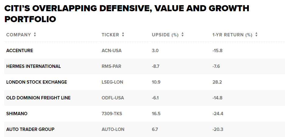Select the 28.2 one-year return cell
This screenshot has width=285, height=137.
[217, 82]
